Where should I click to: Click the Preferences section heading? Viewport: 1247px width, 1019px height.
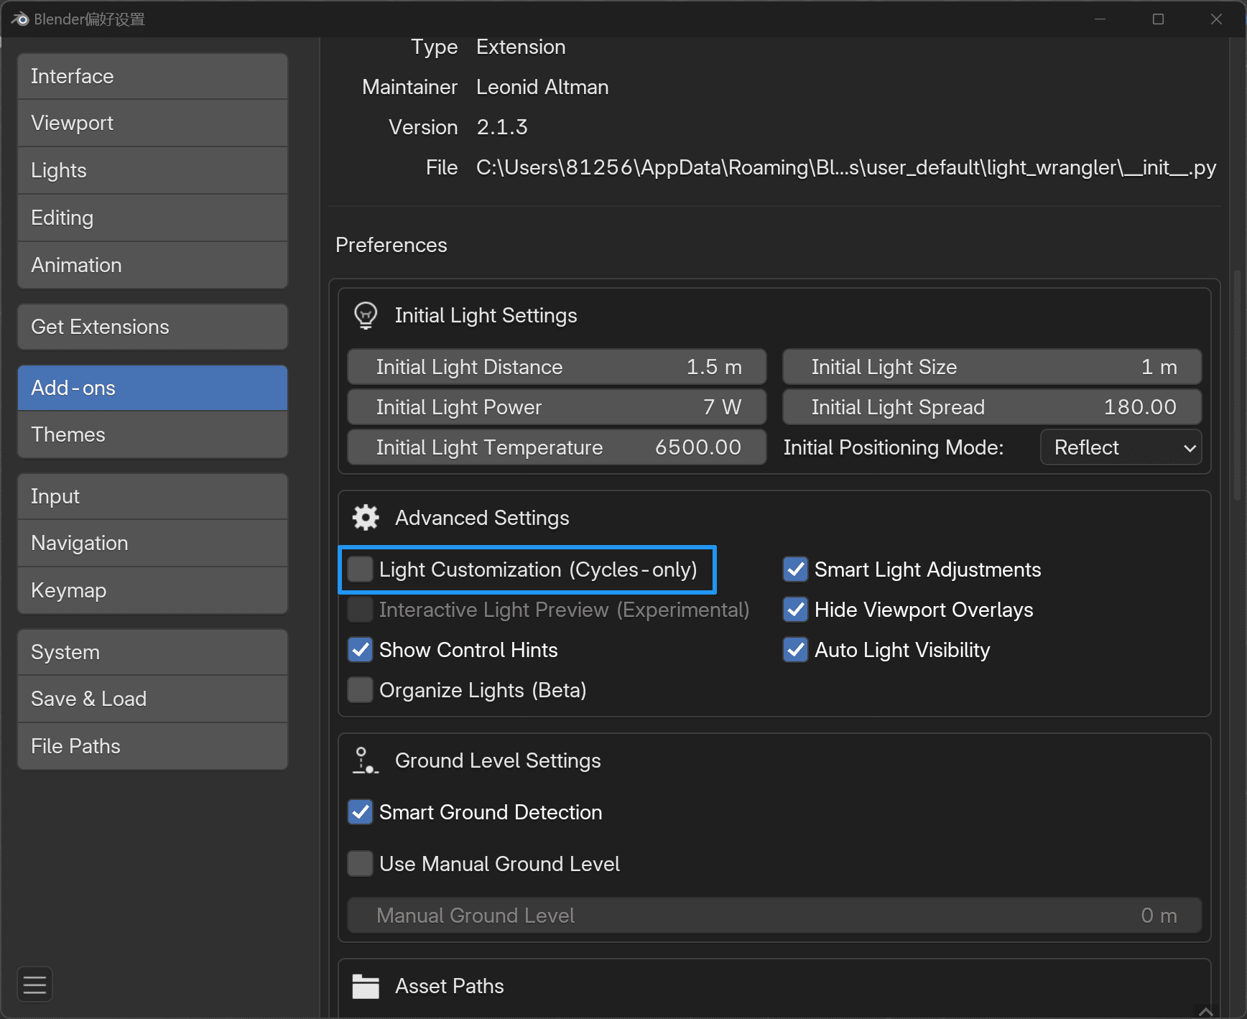point(391,245)
